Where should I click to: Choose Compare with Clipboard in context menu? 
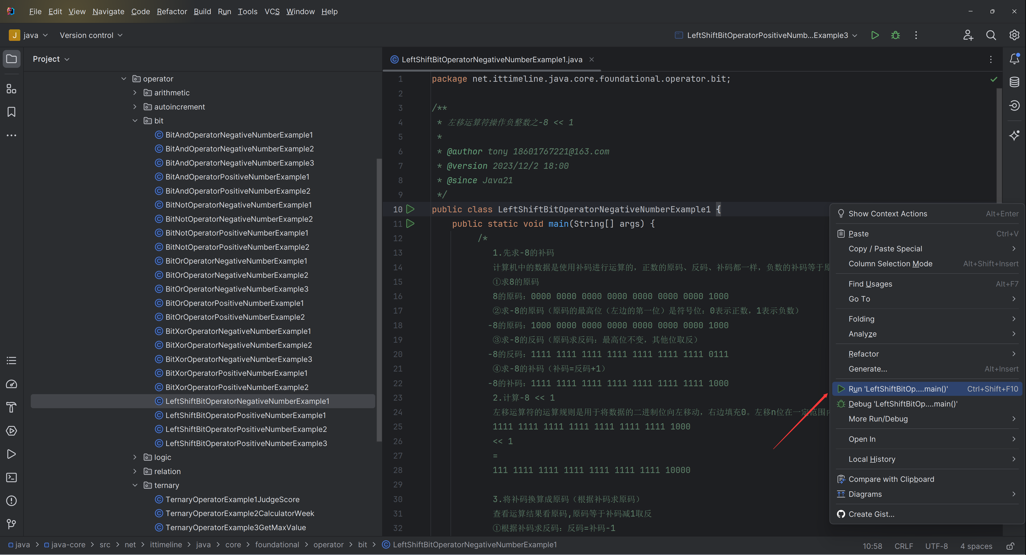[928, 479]
